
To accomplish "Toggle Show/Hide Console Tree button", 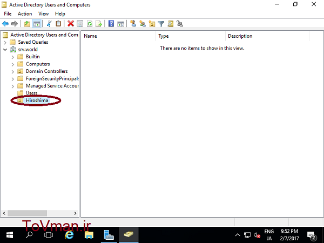I will pos(37,24).
